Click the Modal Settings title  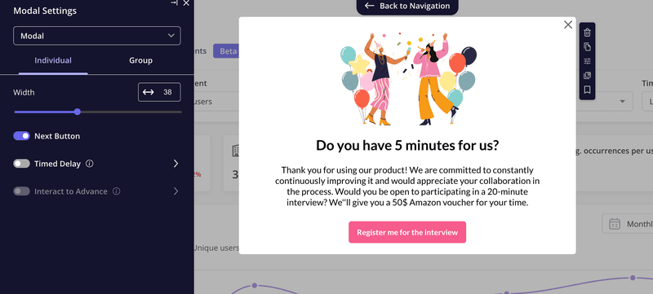[x=45, y=11]
